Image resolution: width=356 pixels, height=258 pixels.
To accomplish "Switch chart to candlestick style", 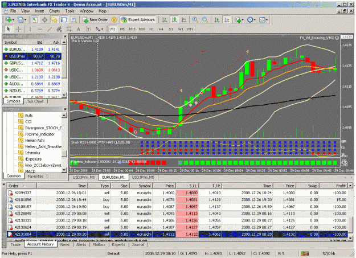I will 174,20.
